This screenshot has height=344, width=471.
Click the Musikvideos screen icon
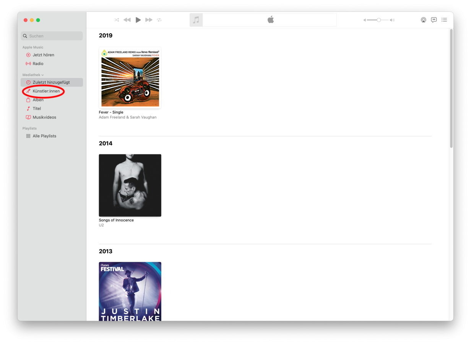[x=28, y=118]
